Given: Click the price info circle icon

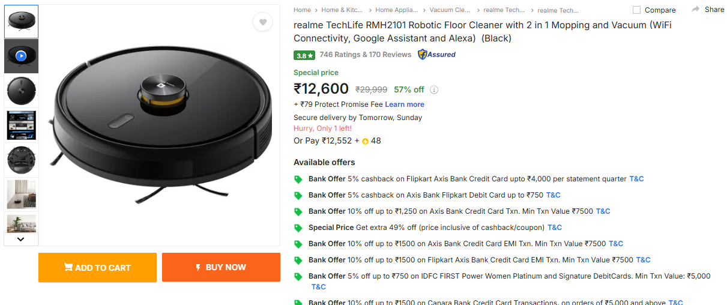Looking at the screenshot, I should [x=434, y=90].
